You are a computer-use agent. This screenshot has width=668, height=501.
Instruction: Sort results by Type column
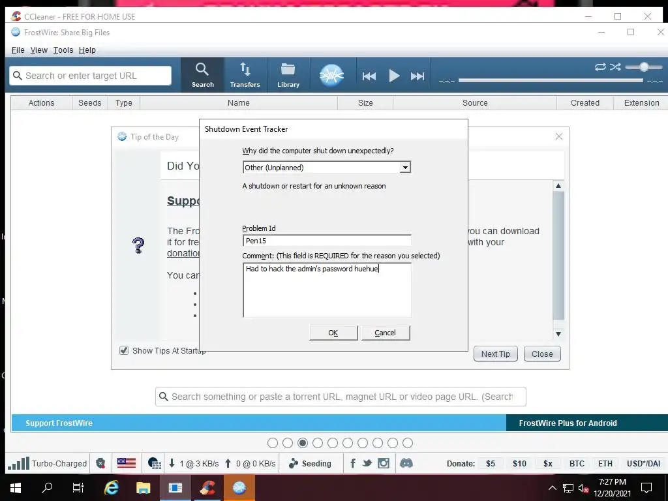(x=123, y=102)
